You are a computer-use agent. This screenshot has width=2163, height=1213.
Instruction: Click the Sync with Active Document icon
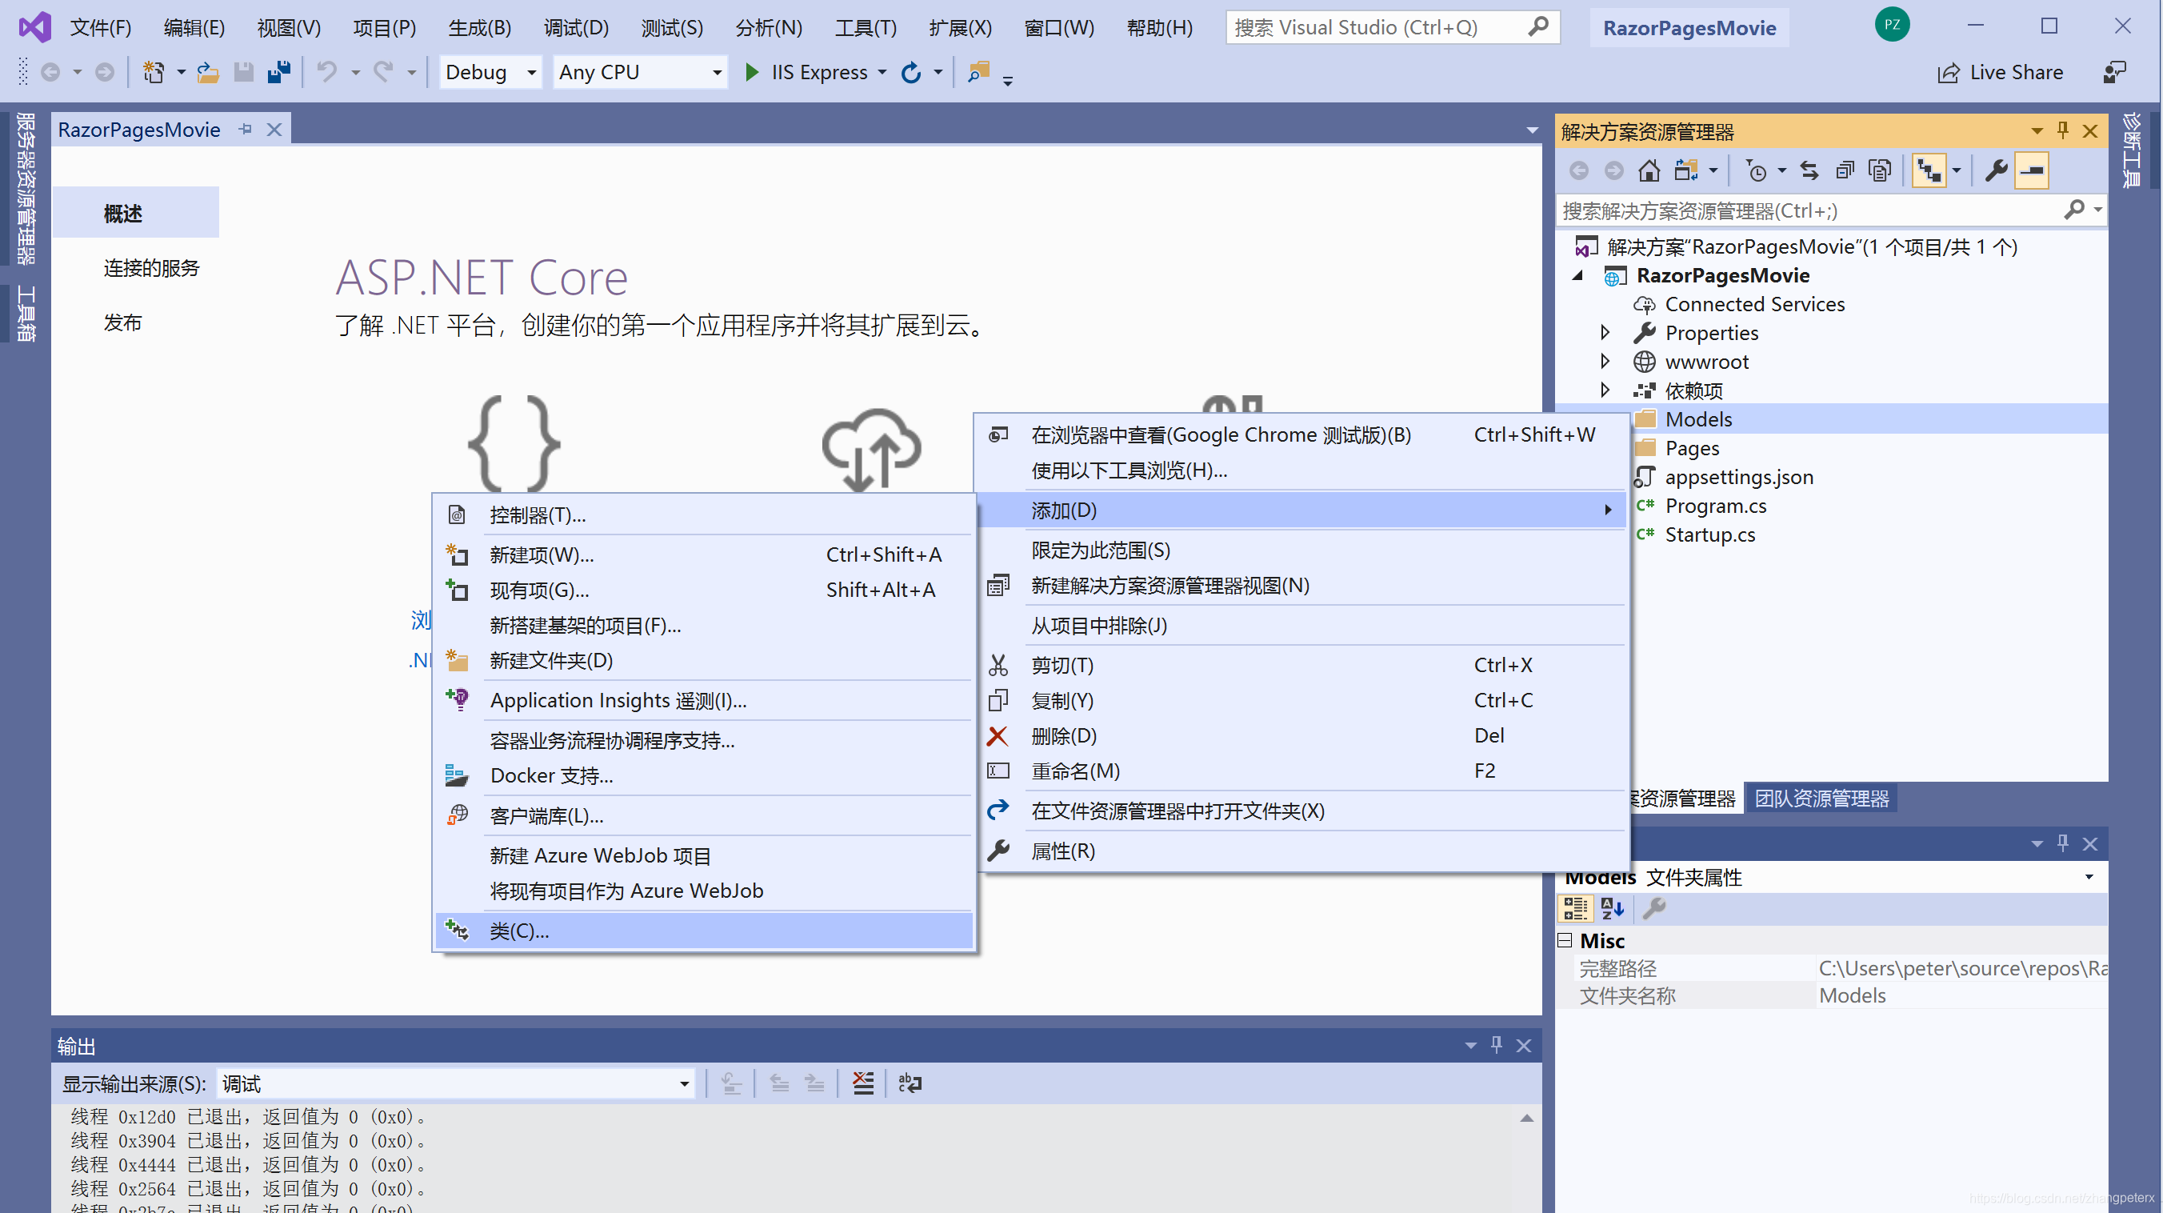click(x=1809, y=170)
